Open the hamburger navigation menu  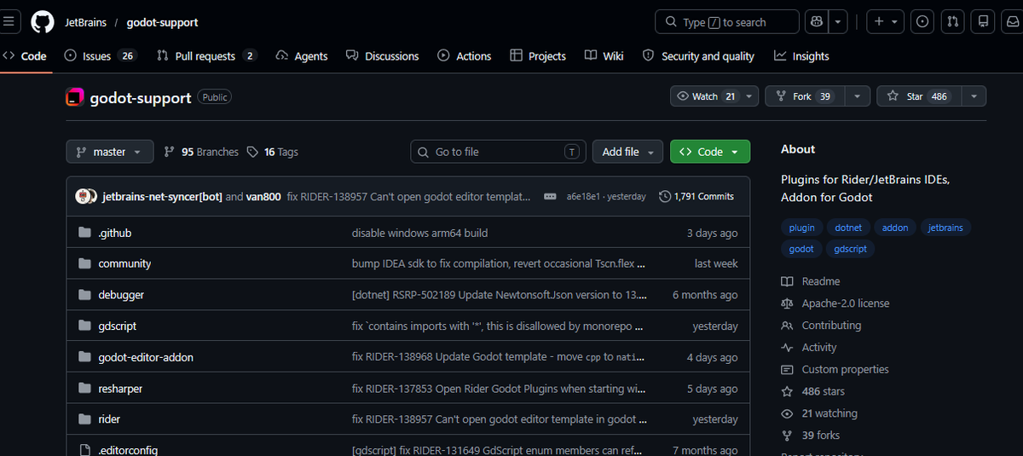tap(8, 21)
